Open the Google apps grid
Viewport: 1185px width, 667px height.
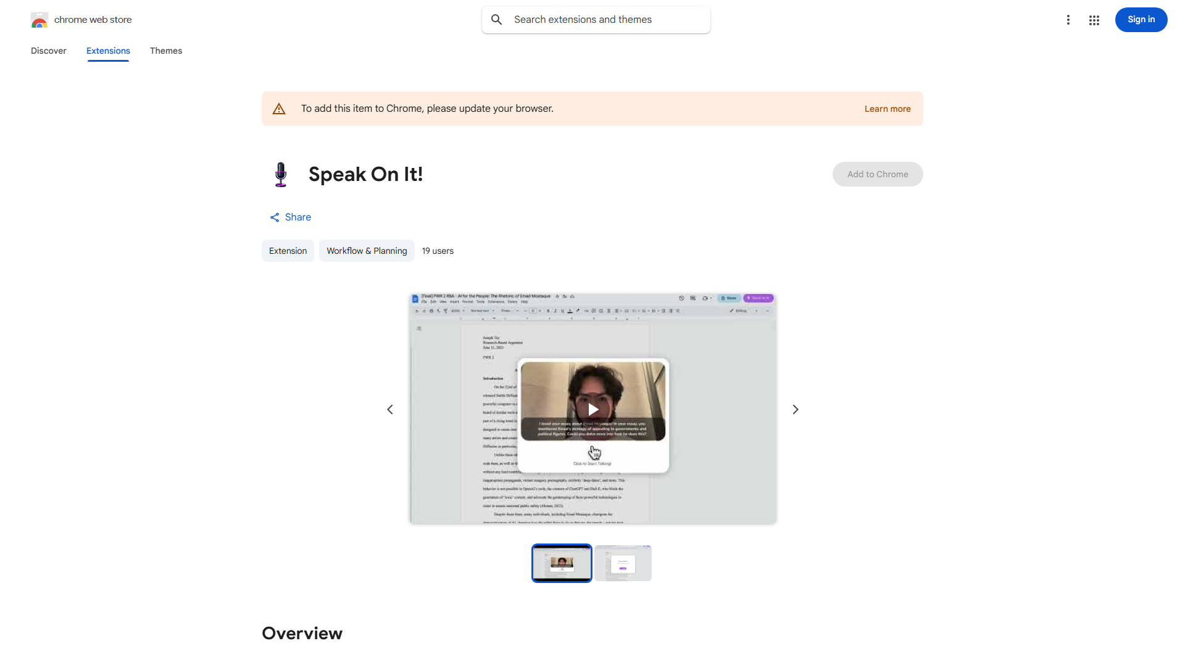tap(1094, 20)
